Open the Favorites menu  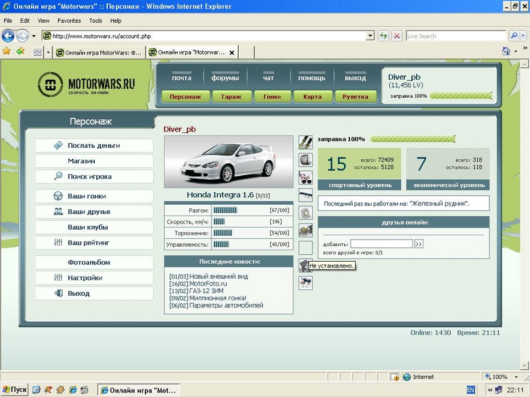point(69,20)
